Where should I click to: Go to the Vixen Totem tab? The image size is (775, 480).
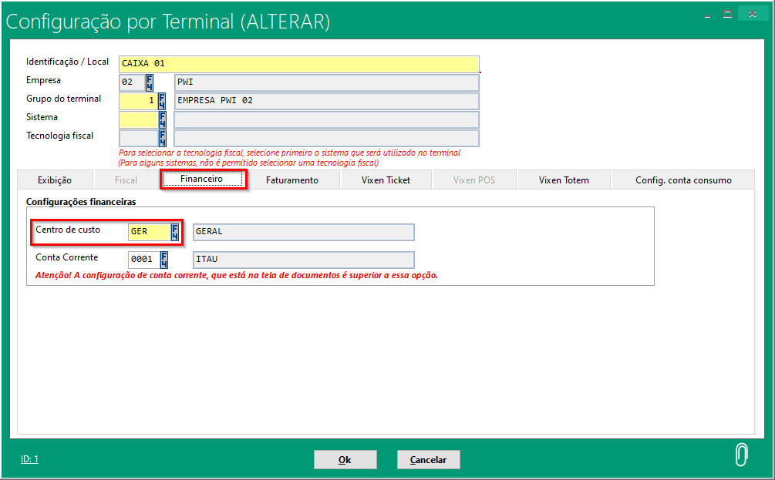(564, 180)
